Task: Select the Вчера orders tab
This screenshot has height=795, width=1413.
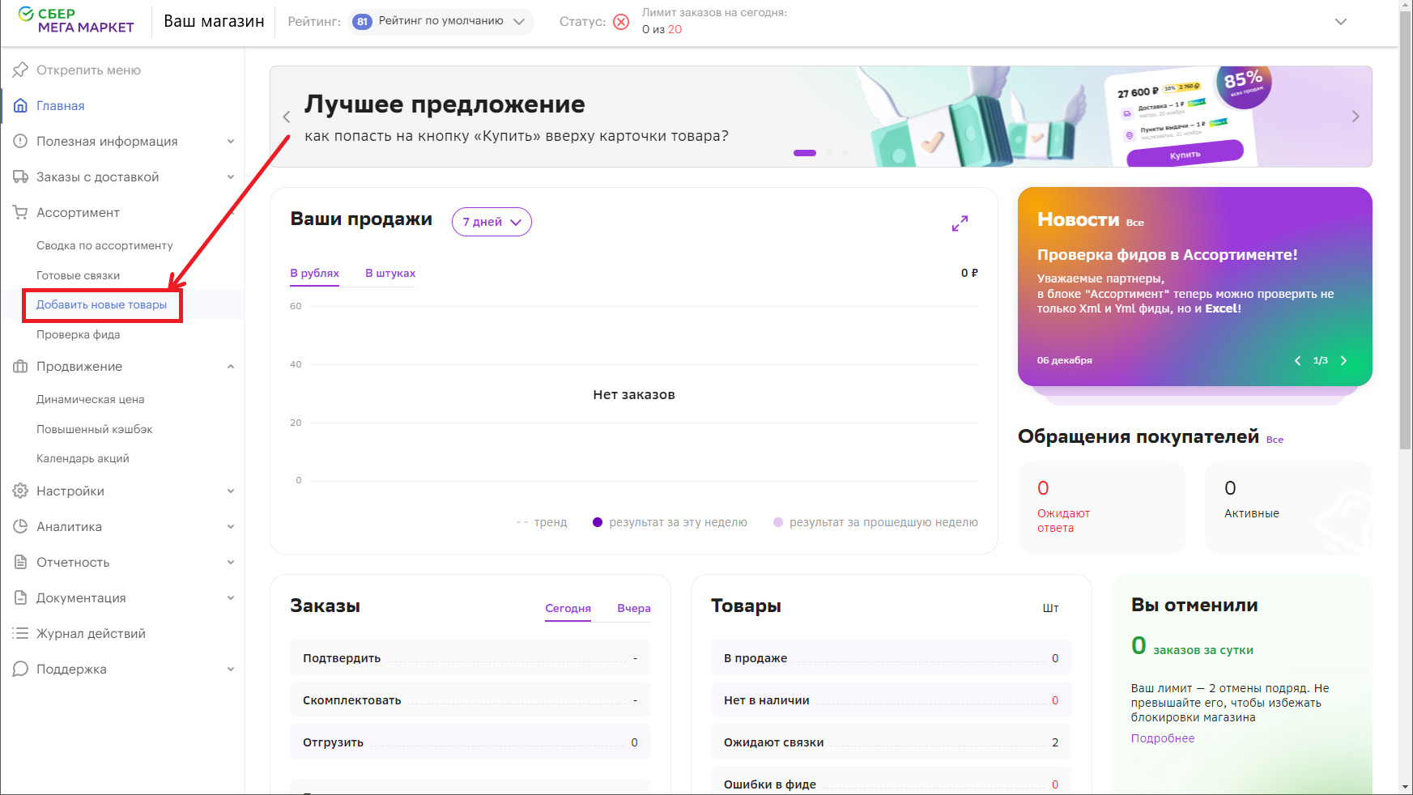Action: (634, 609)
